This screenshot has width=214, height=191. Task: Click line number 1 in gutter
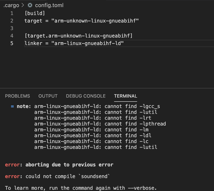12,13
